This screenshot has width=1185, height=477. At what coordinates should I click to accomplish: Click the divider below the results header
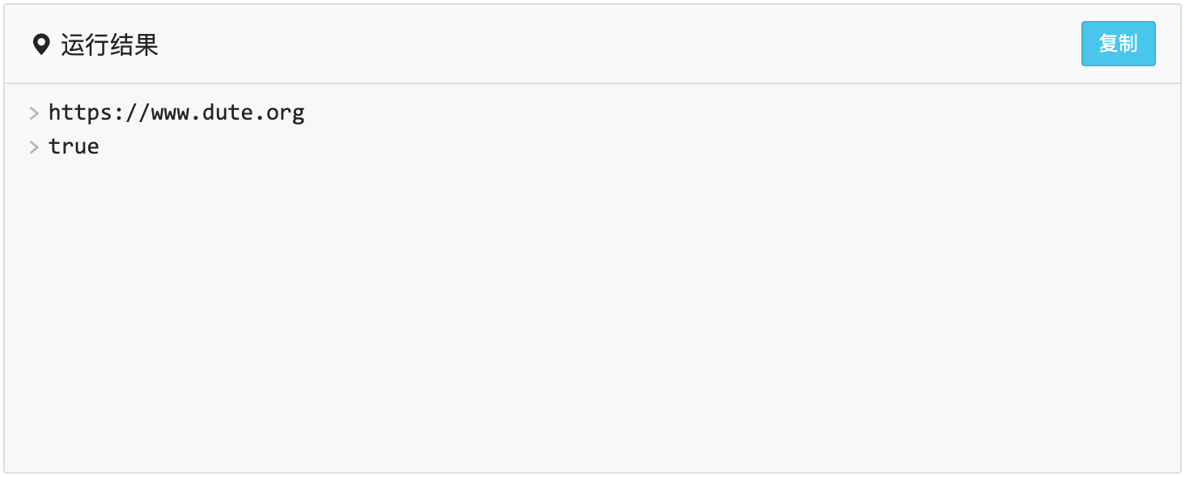tap(591, 81)
